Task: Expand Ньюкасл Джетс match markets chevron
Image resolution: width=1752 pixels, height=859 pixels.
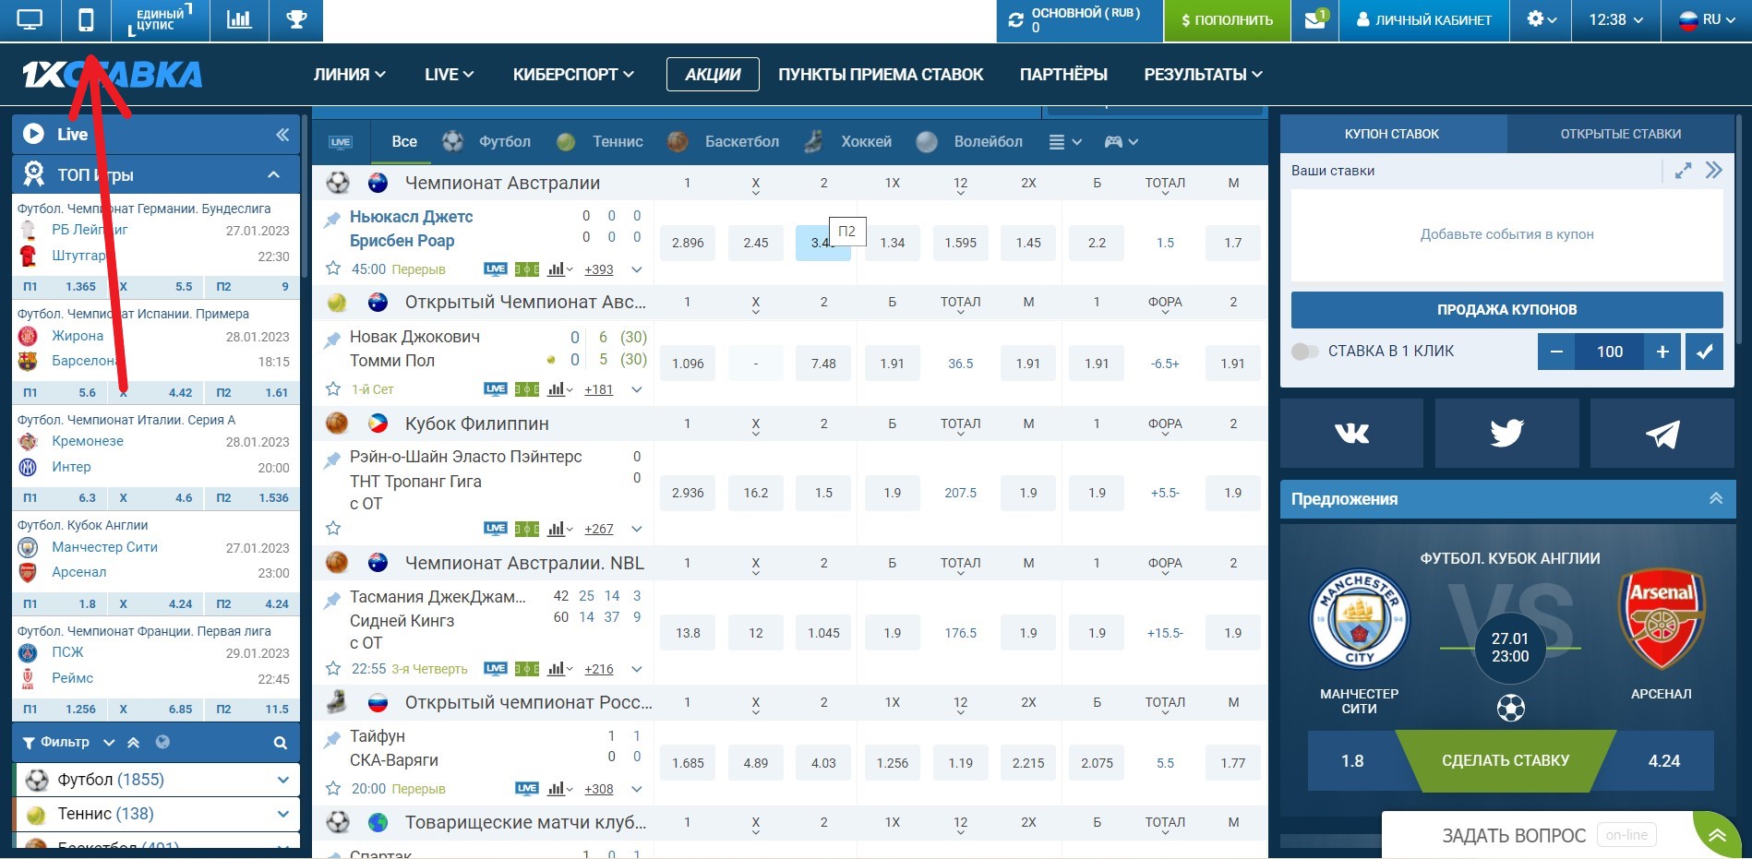Action: coord(637,269)
